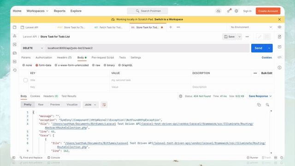Open the Collections sidebar icon
The height and width of the screenshot is (166, 295).
(x=15, y=27)
